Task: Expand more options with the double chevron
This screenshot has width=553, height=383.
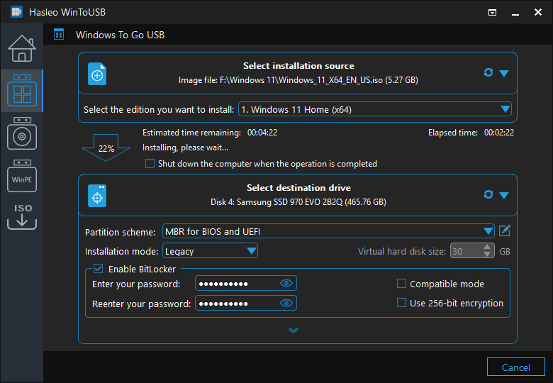Action: pos(294,330)
